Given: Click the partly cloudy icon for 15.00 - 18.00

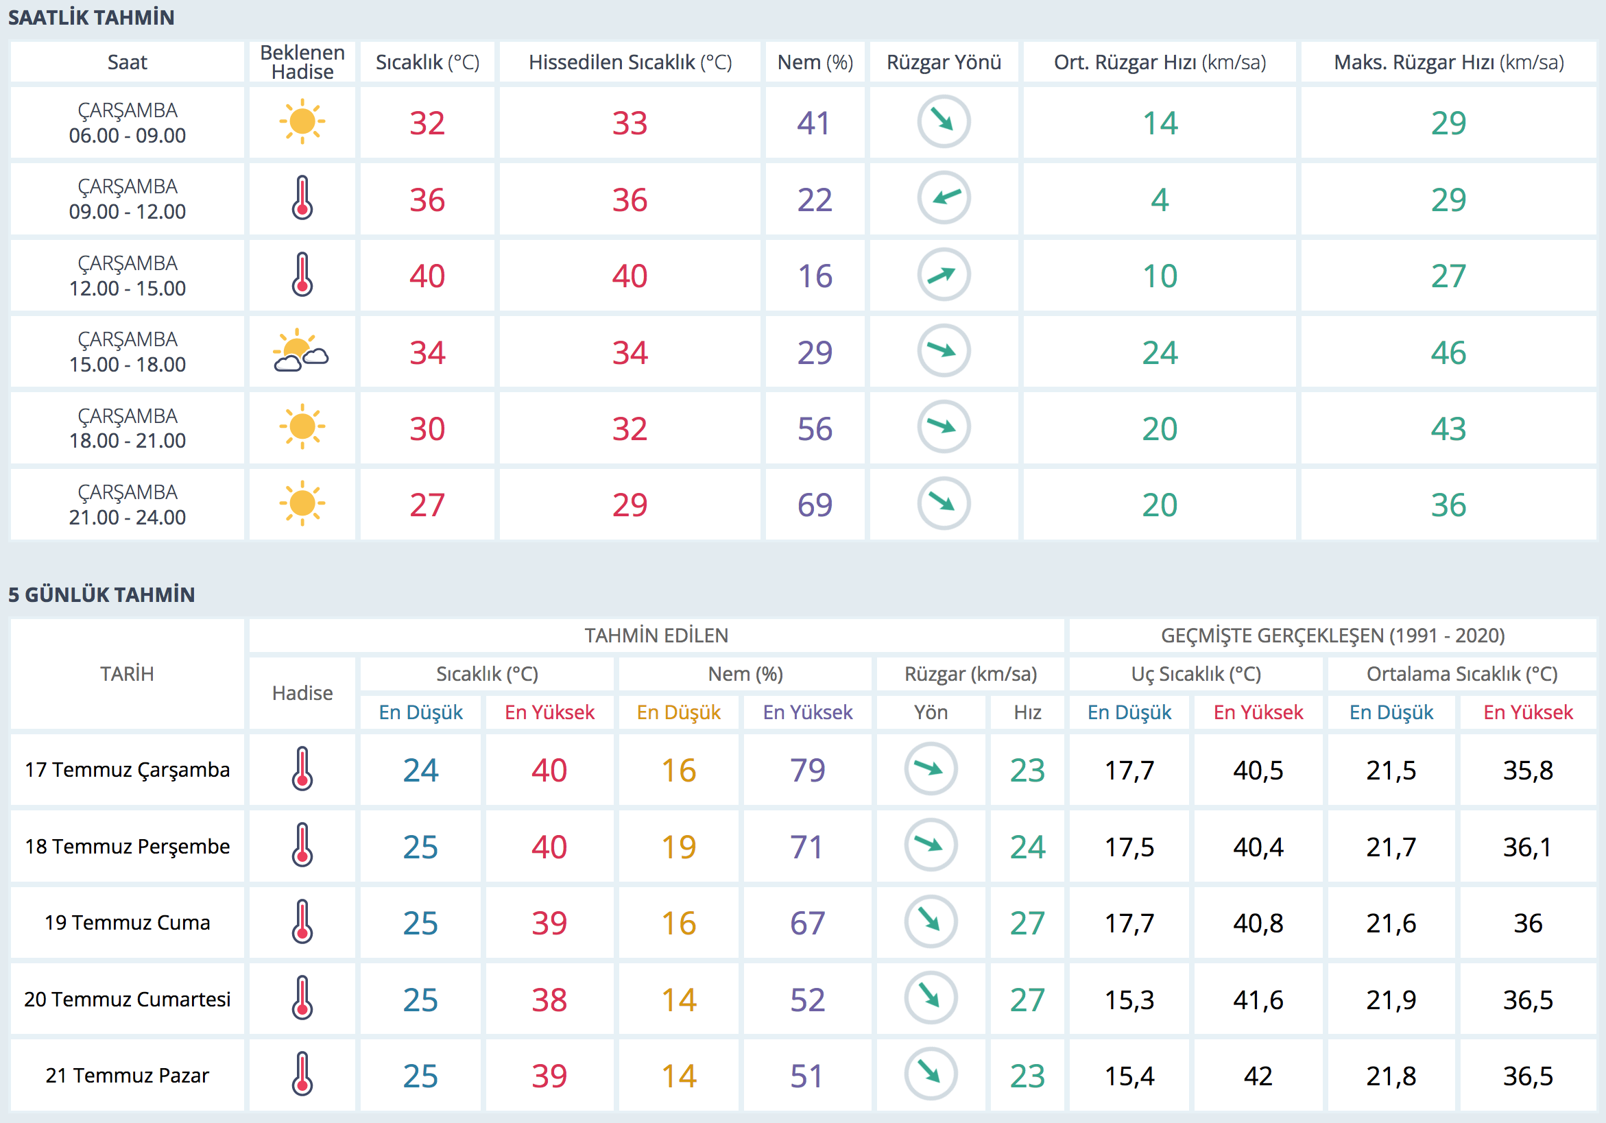Looking at the screenshot, I should pyautogui.click(x=301, y=351).
